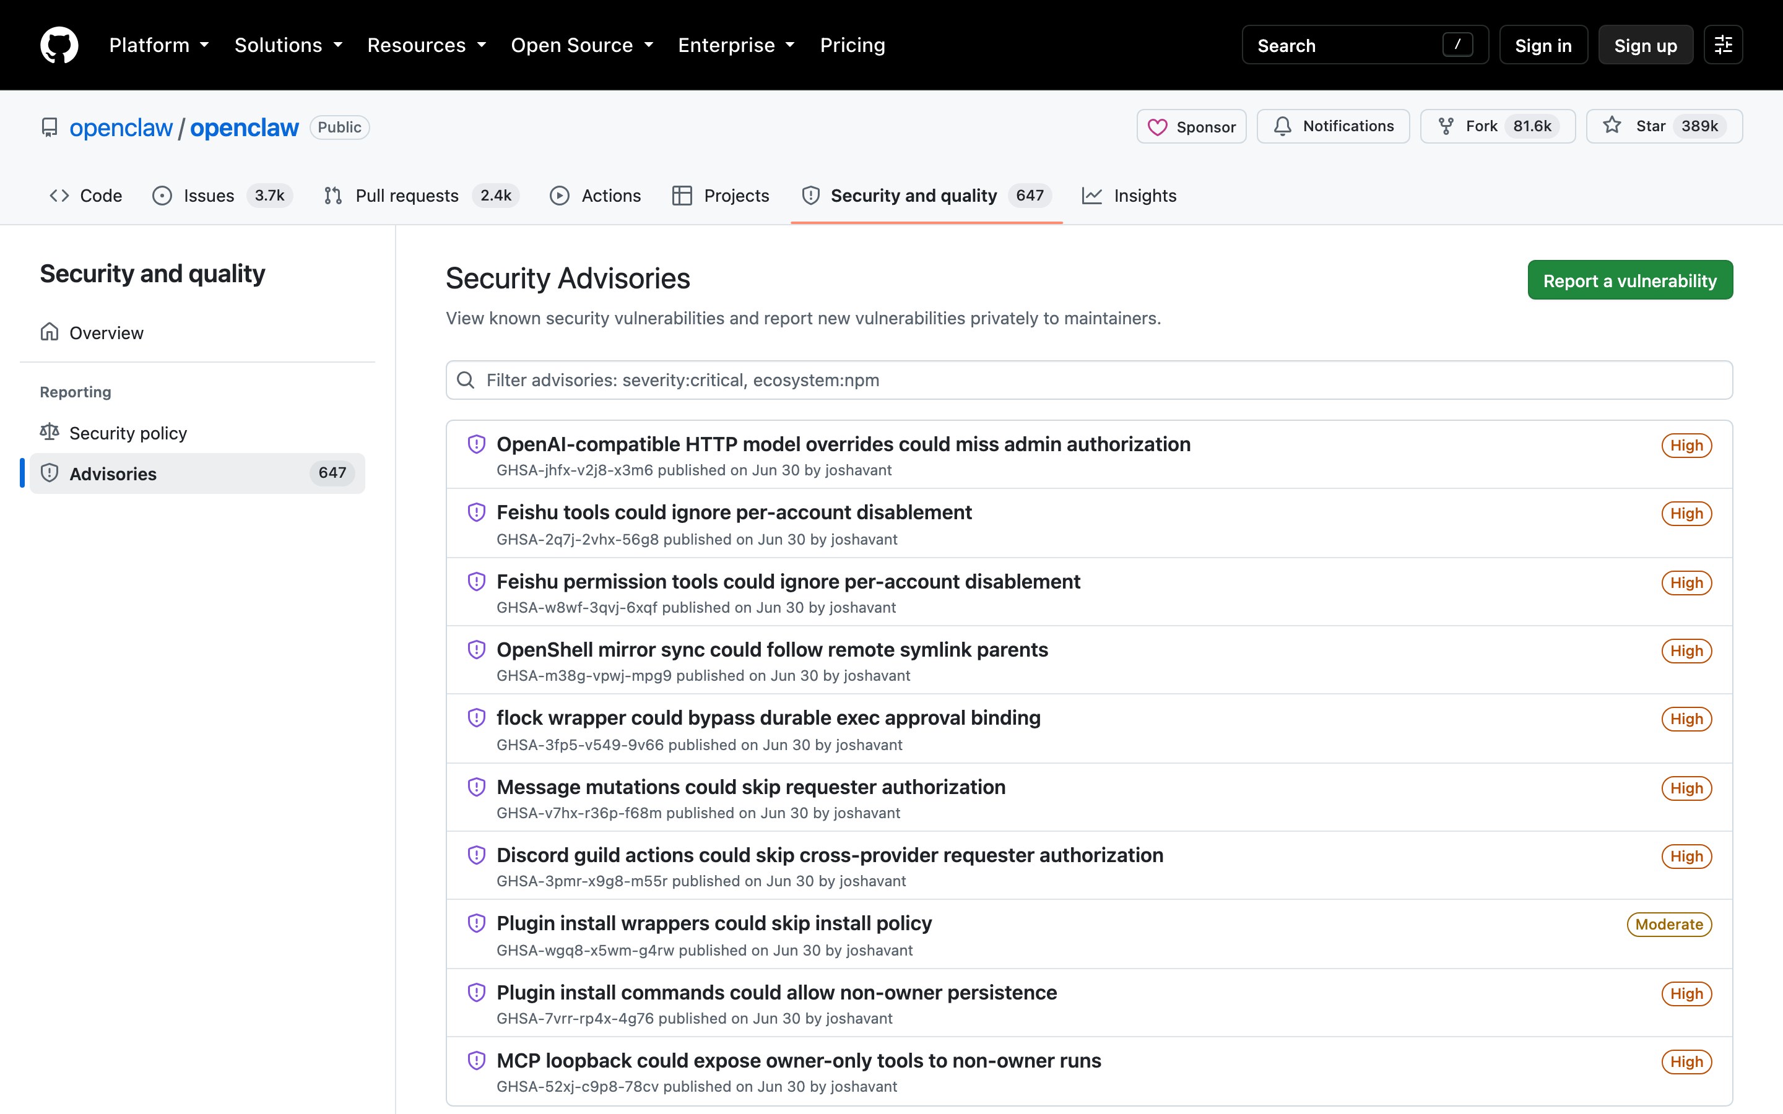Click the search magnifier in advisories filter
Screen dimensions: 1783x1114
tap(466, 380)
